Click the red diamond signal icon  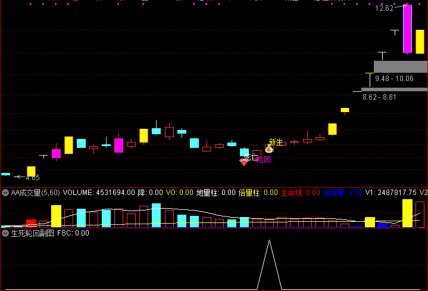tap(243, 162)
